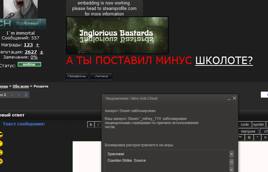The image size is (268, 172).
Task: Go to page 1 of the thread
Action: tap(19, 95)
